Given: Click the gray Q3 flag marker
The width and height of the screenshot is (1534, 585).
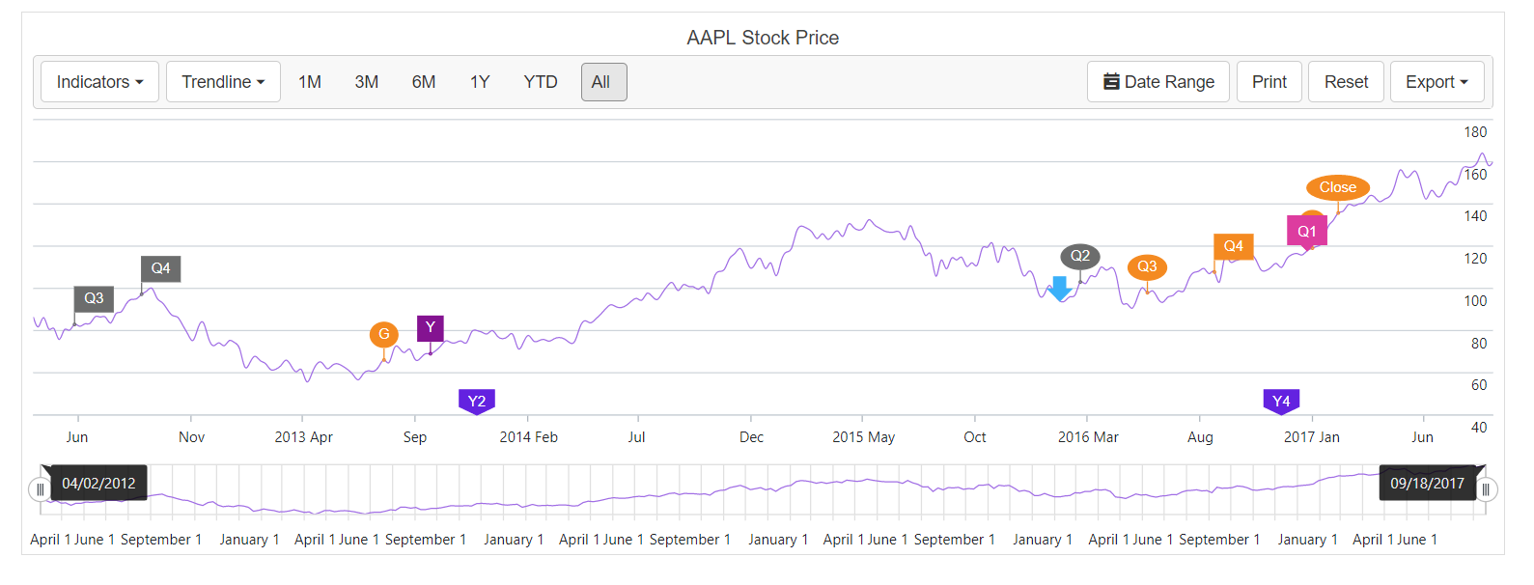Looking at the screenshot, I should (94, 298).
